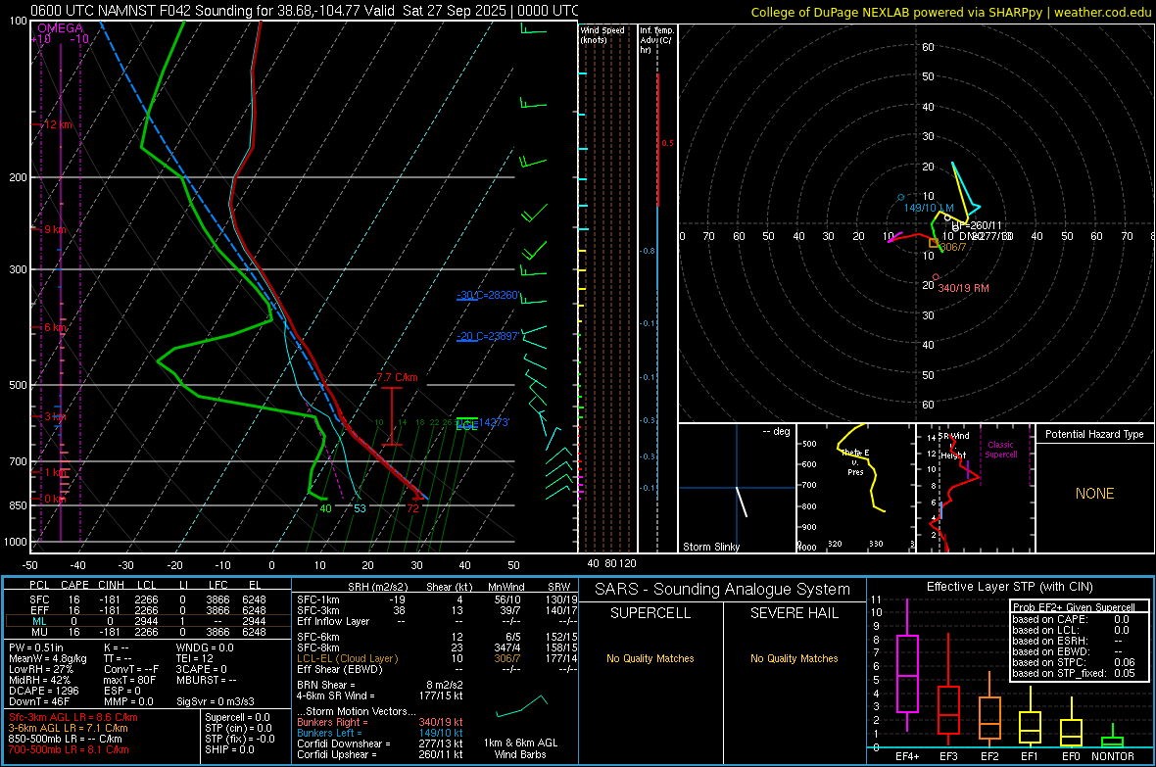The image size is (1156, 767).
Task: Click the NONE hazard type value
Action: (x=1095, y=494)
